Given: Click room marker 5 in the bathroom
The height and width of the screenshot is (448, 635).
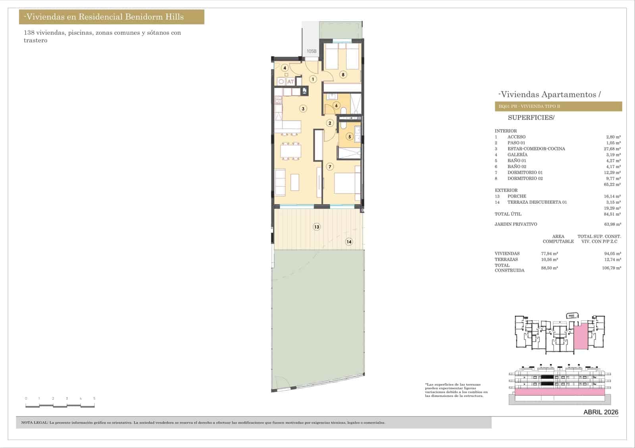Looking at the screenshot, I should [x=350, y=137].
